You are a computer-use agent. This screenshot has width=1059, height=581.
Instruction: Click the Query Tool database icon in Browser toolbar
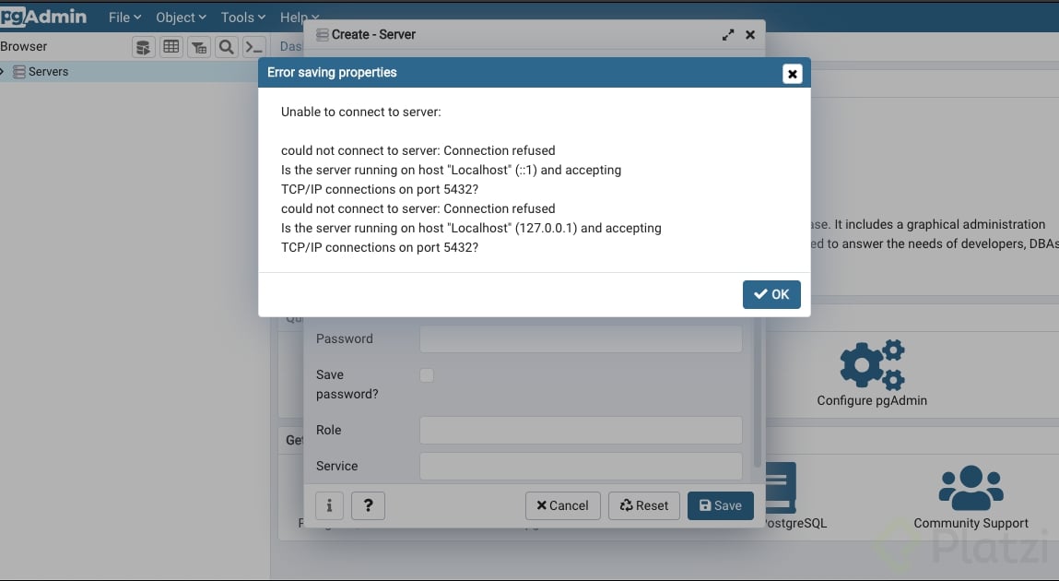143,47
